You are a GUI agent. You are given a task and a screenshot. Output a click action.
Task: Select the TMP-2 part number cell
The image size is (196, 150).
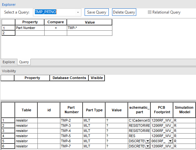[71, 120]
